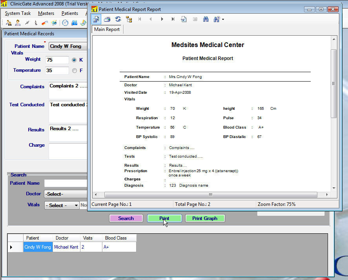
Task: Go to next report page
Action: point(162,19)
